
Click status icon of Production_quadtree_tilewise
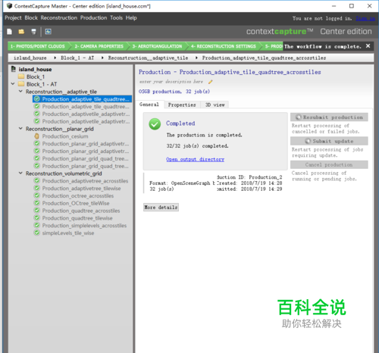click(x=37, y=218)
